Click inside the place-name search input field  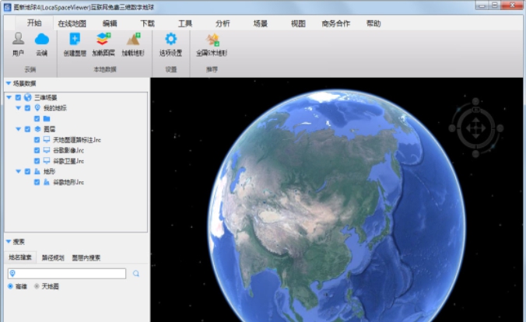(x=67, y=273)
